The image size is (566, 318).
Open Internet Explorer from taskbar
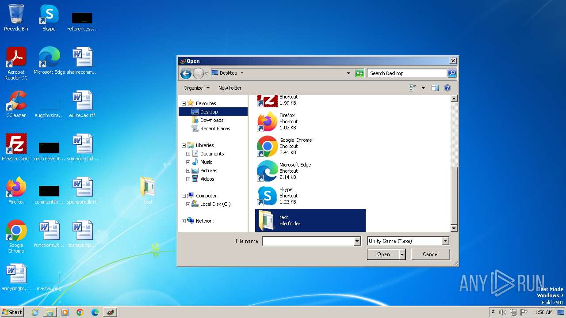(35, 312)
